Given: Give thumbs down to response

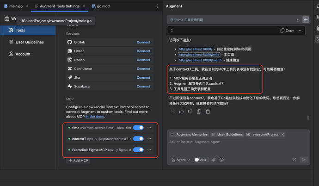Looking at the screenshot, I should [x=190, y=112].
